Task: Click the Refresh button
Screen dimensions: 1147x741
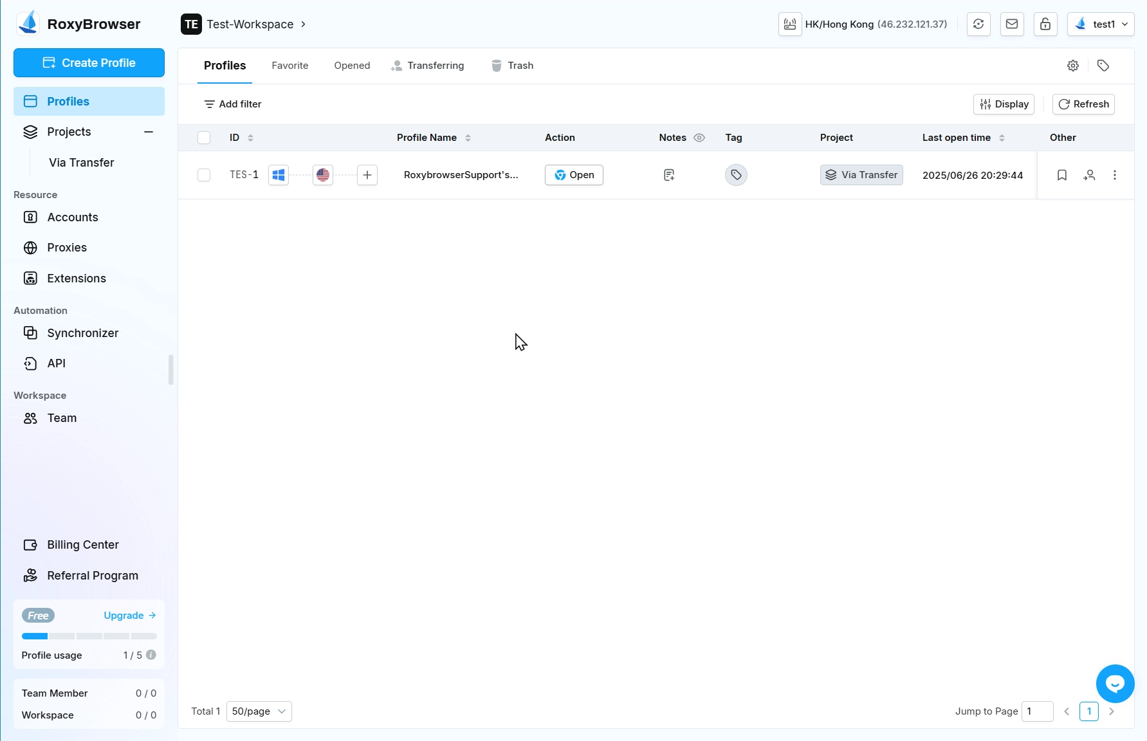Action: click(1083, 104)
